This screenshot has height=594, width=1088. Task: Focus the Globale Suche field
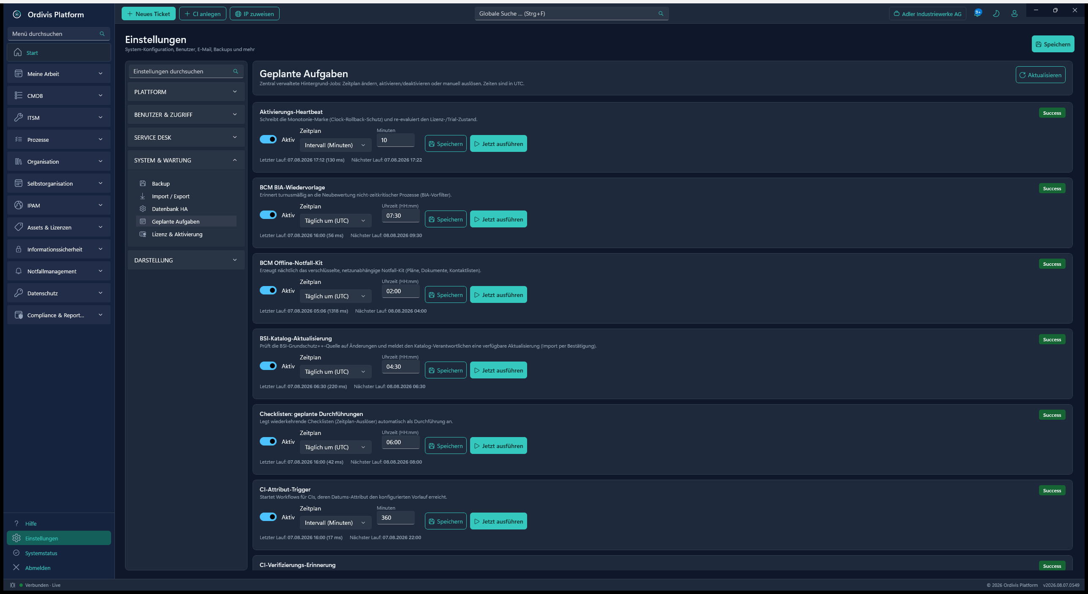(571, 13)
